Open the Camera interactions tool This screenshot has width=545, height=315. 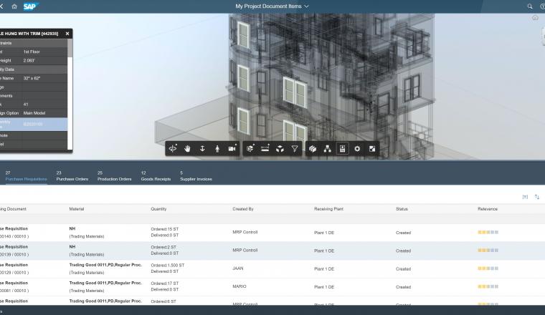232,149
